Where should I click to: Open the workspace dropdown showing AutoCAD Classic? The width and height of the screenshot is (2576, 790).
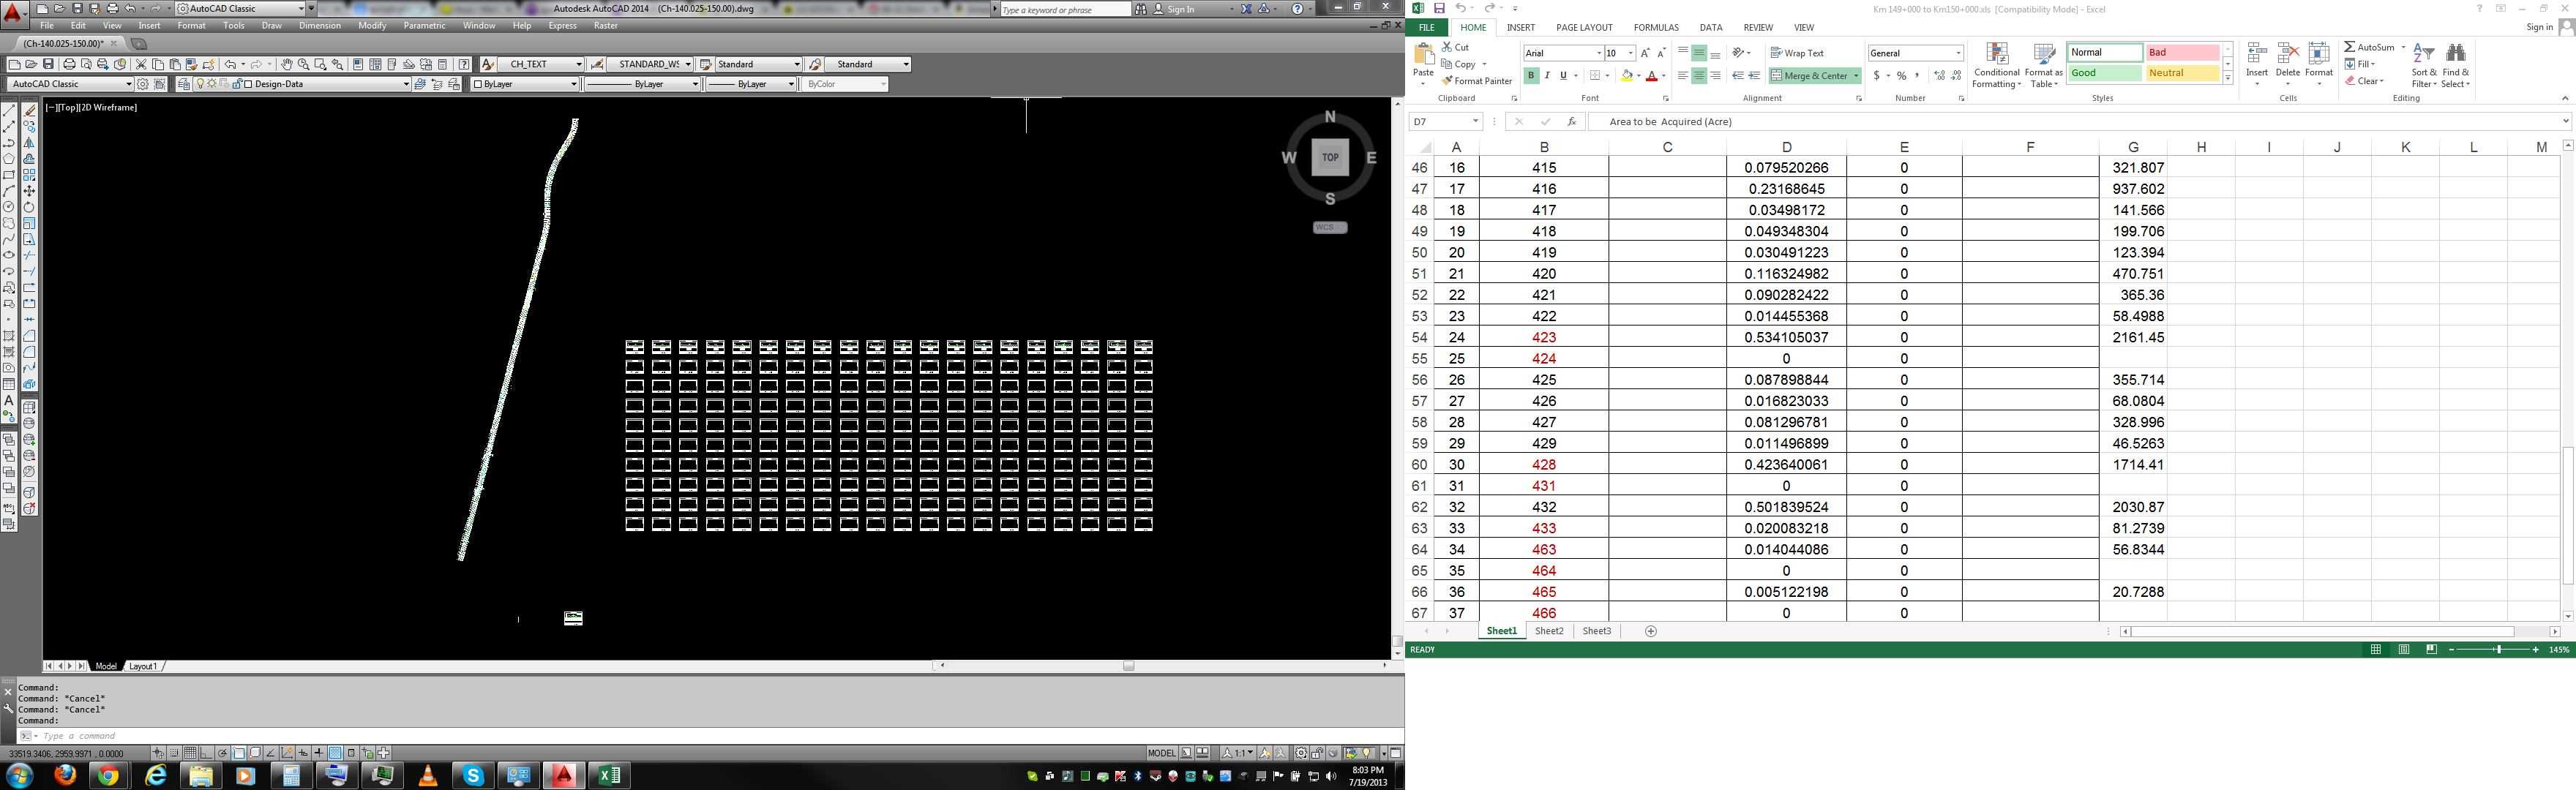click(129, 84)
